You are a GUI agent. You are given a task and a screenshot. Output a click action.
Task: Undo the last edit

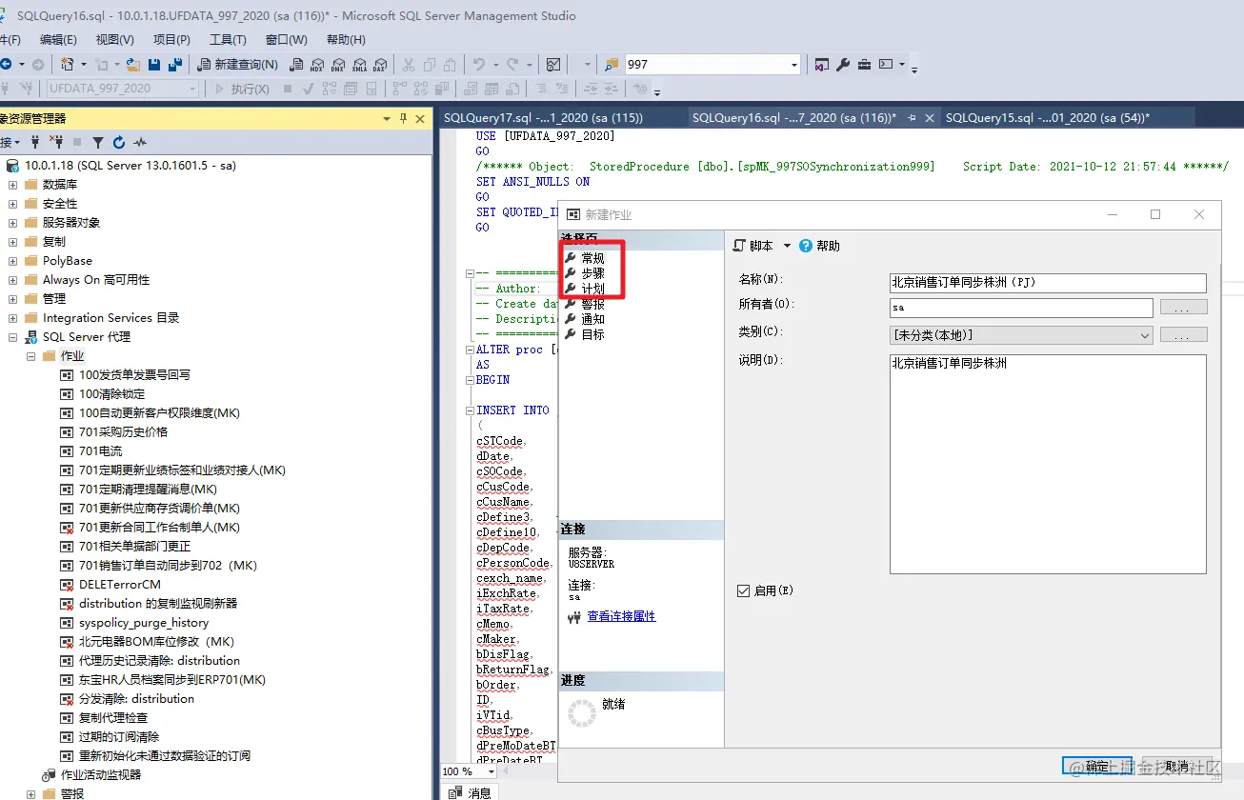pos(479,65)
